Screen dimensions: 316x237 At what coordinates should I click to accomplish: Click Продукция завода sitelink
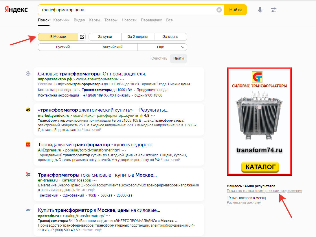(152, 90)
